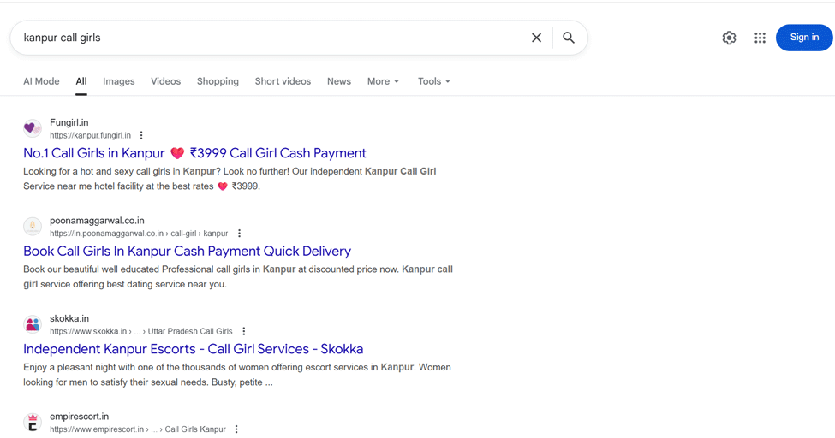Click the magnifying glass search icon
The image size is (835, 438).
click(568, 38)
